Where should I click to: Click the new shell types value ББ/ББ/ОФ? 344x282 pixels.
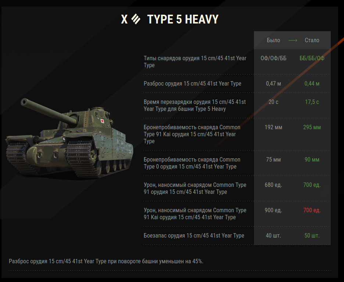click(x=312, y=58)
